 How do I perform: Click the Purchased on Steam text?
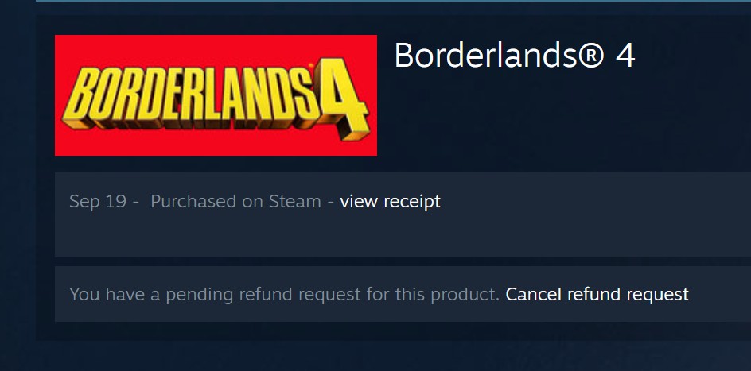(x=235, y=201)
